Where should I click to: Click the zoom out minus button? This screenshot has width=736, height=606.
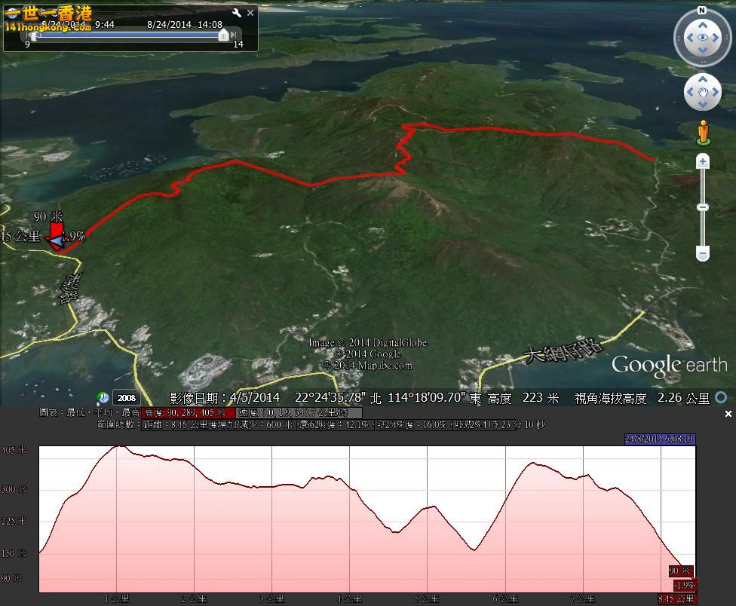pyautogui.click(x=703, y=254)
